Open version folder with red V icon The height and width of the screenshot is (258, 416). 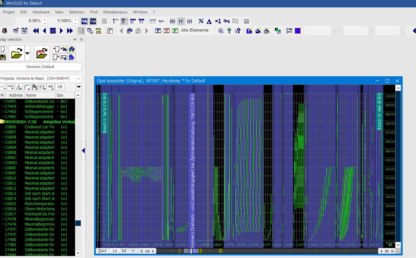tap(41, 53)
